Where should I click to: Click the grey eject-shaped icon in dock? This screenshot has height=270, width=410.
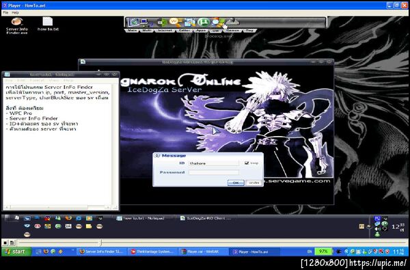point(232,22)
